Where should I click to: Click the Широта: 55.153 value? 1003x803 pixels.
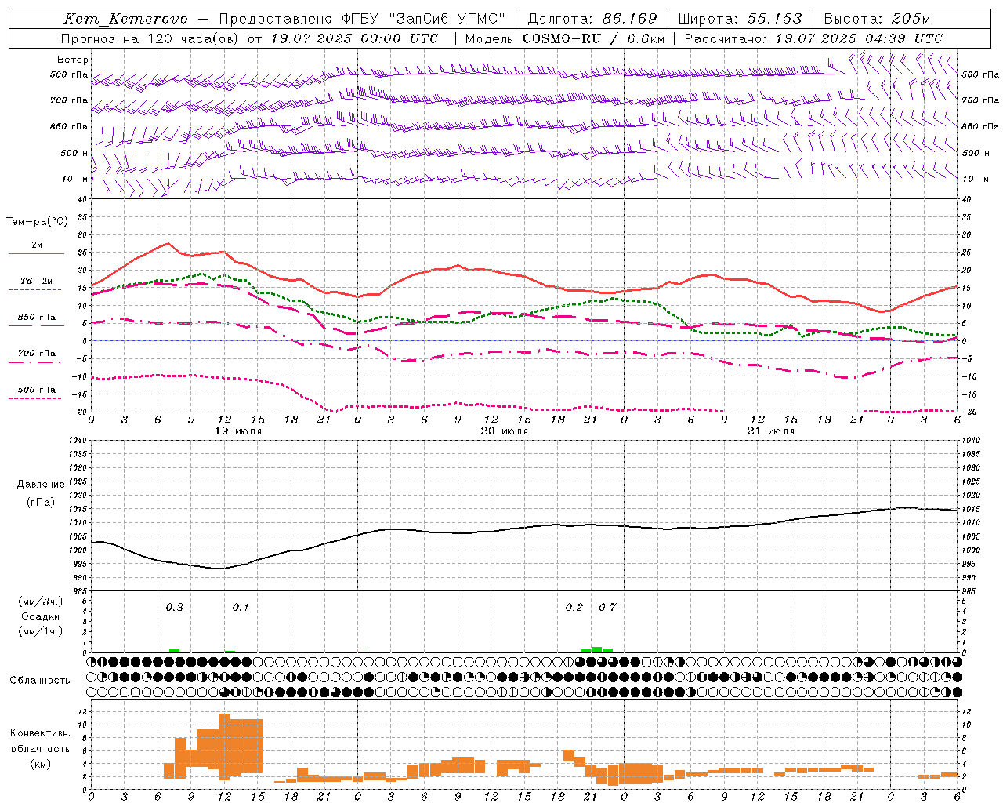point(740,19)
